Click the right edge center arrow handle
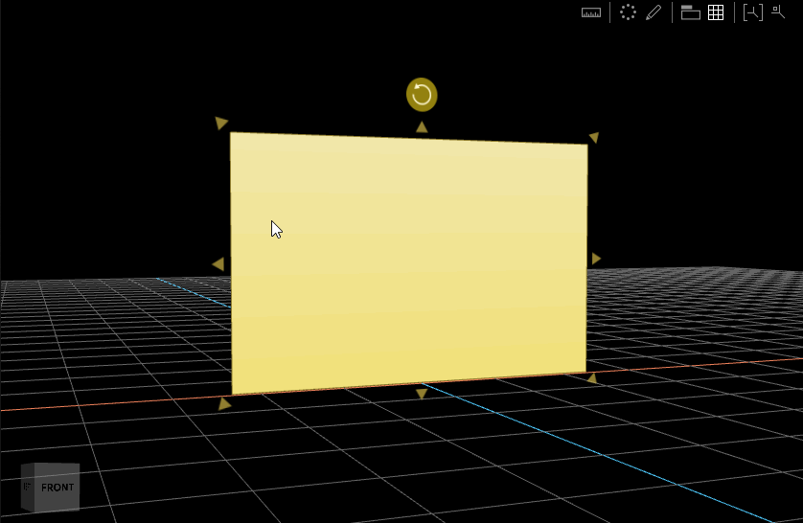803x523 pixels. coord(596,259)
